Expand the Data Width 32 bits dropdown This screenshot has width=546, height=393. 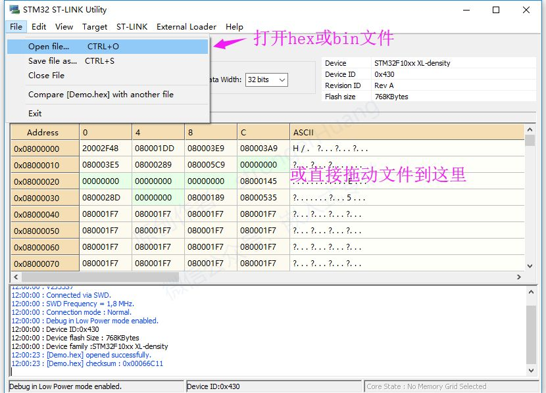click(x=266, y=80)
